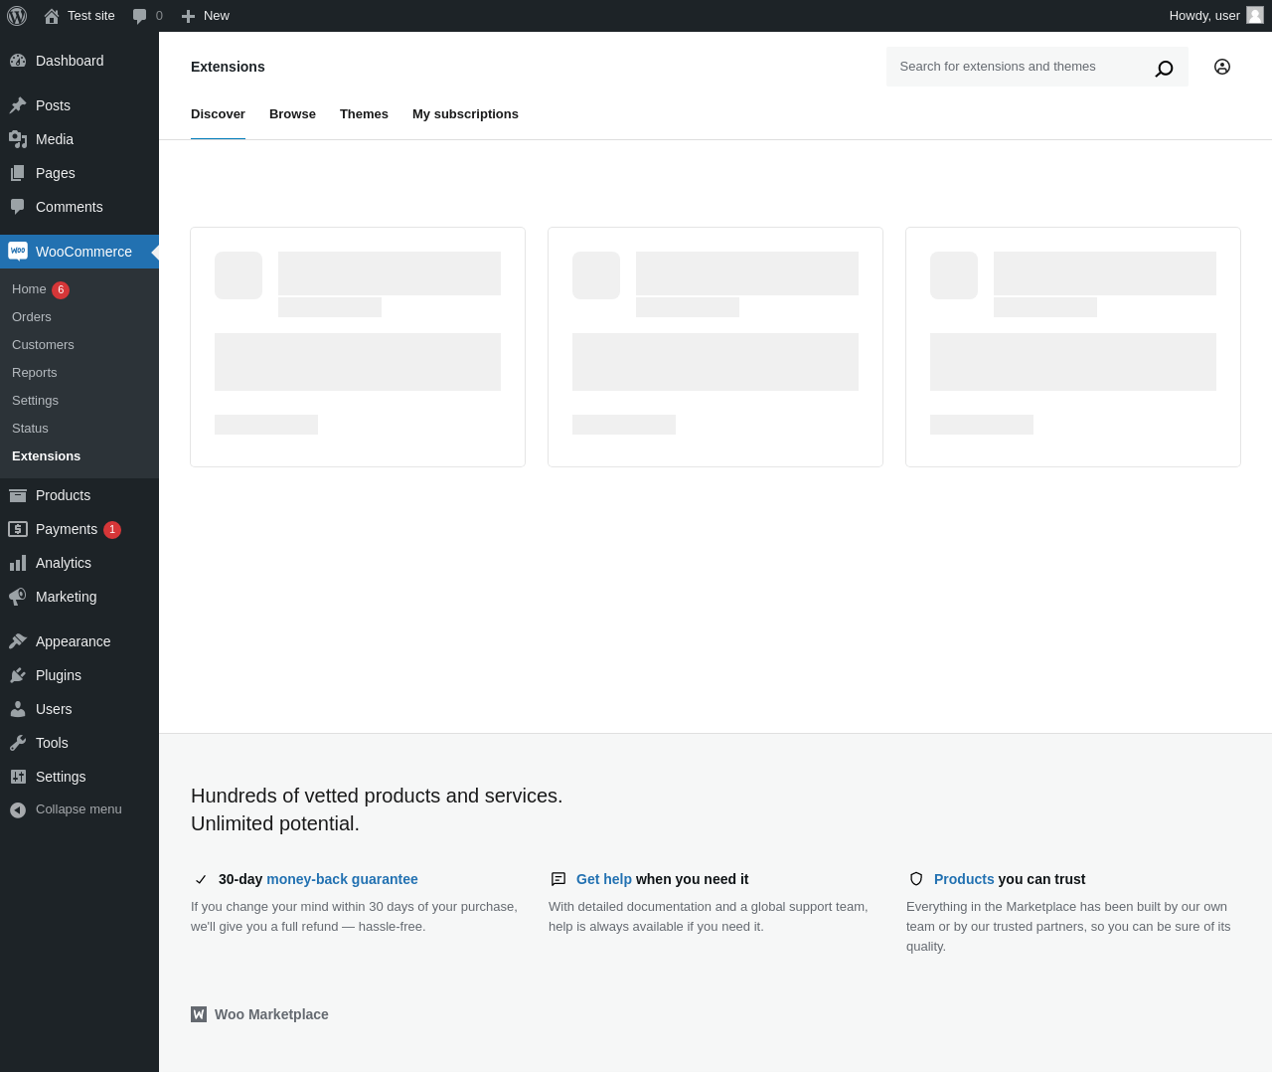Click the Analytics bar chart icon
This screenshot has width=1272, height=1072.
18,563
